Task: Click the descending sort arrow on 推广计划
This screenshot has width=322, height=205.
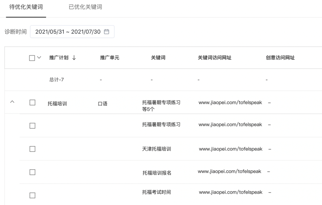Action: [x=73, y=58]
